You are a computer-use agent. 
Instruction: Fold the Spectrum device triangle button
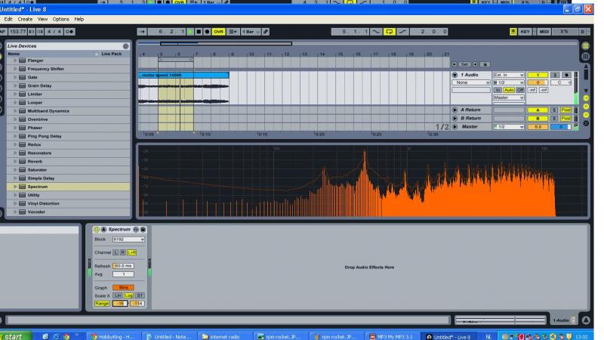[x=103, y=230]
